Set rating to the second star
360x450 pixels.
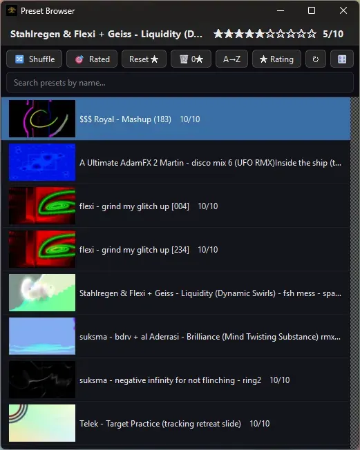click(x=229, y=34)
